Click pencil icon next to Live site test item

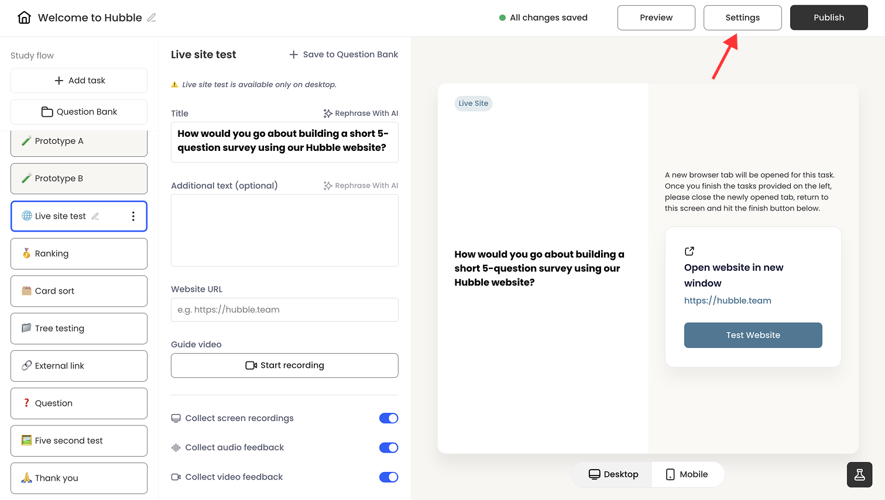(95, 216)
